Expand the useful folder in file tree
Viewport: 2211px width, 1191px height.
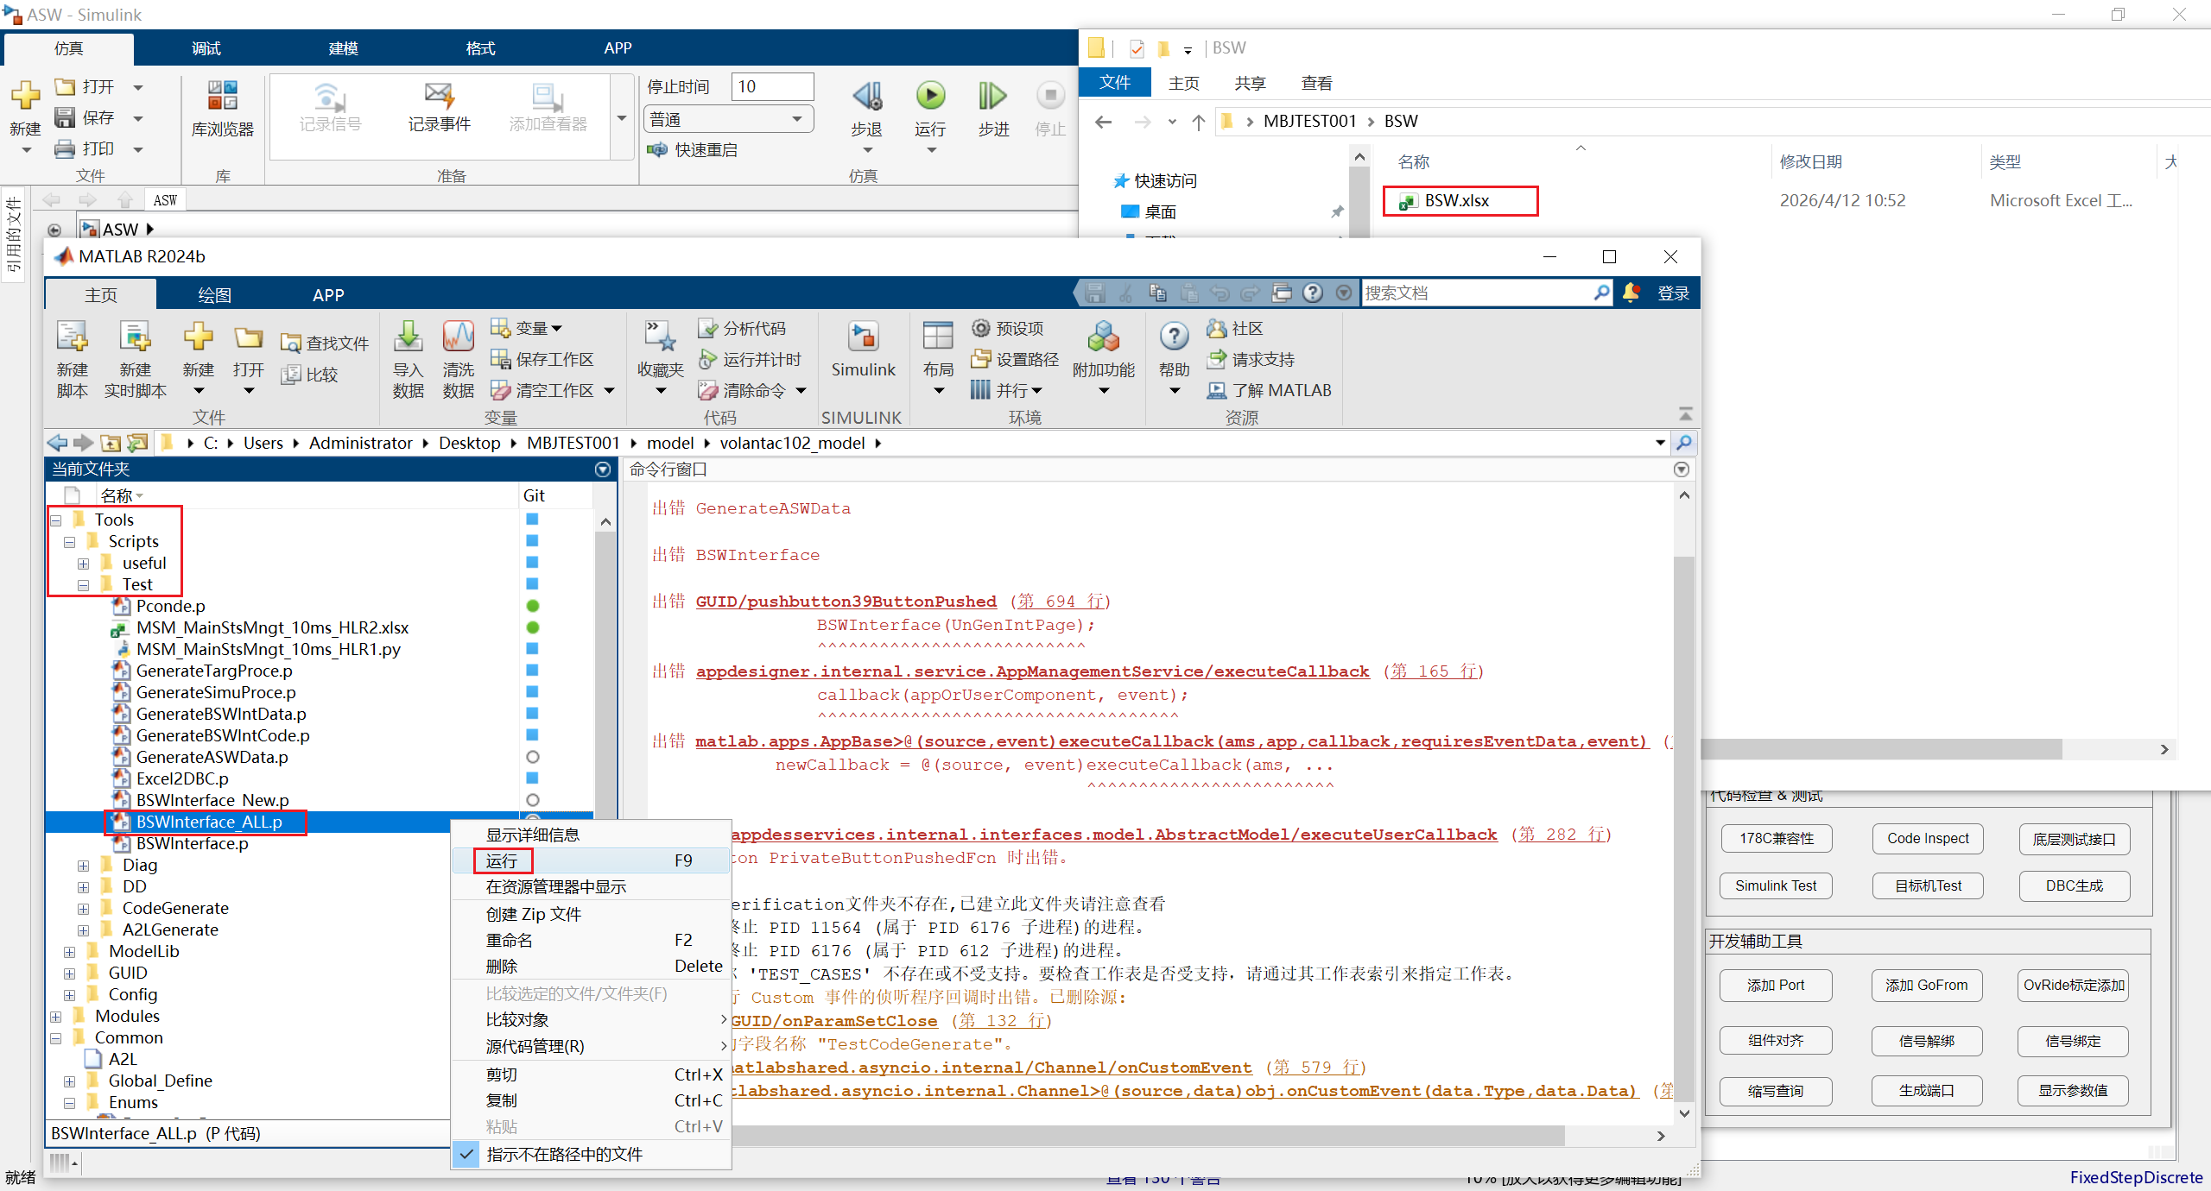(84, 564)
